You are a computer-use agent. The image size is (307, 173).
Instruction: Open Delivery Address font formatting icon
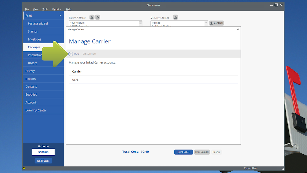(x=176, y=17)
